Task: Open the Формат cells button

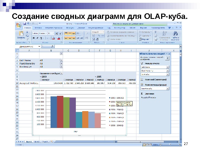Action: [x=145, y=39]
